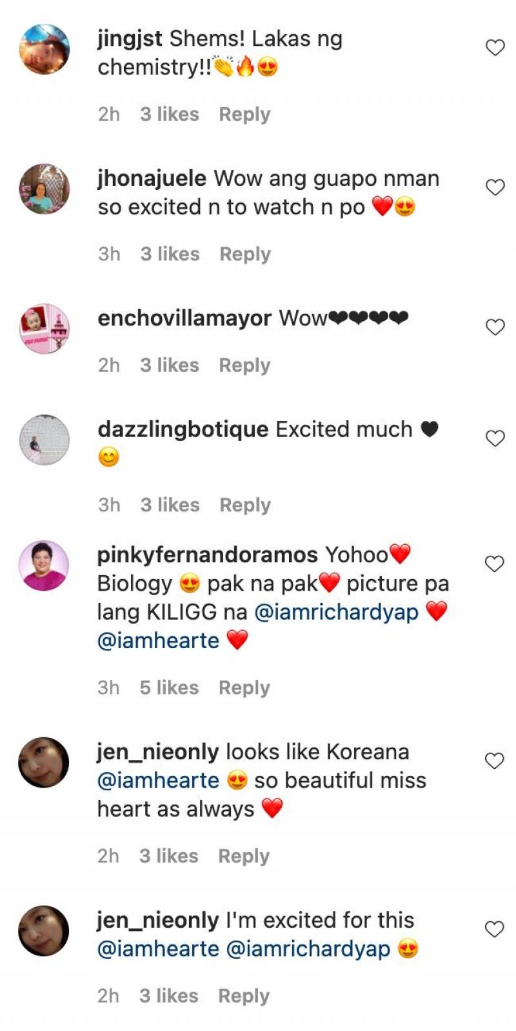Viewport: 516px width, 1031px height.
Task: Heart the 'looks like Koreana' comment
Action: 495,761
